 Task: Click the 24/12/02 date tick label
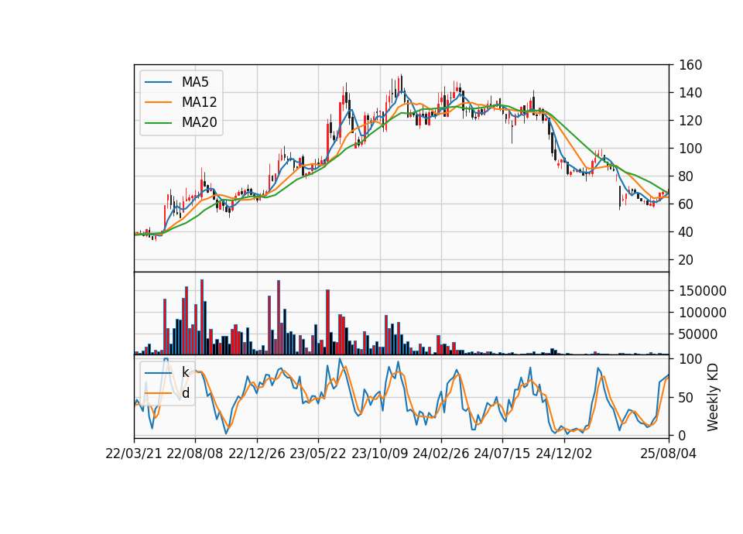pyautogui.click(x=564, y=454)
